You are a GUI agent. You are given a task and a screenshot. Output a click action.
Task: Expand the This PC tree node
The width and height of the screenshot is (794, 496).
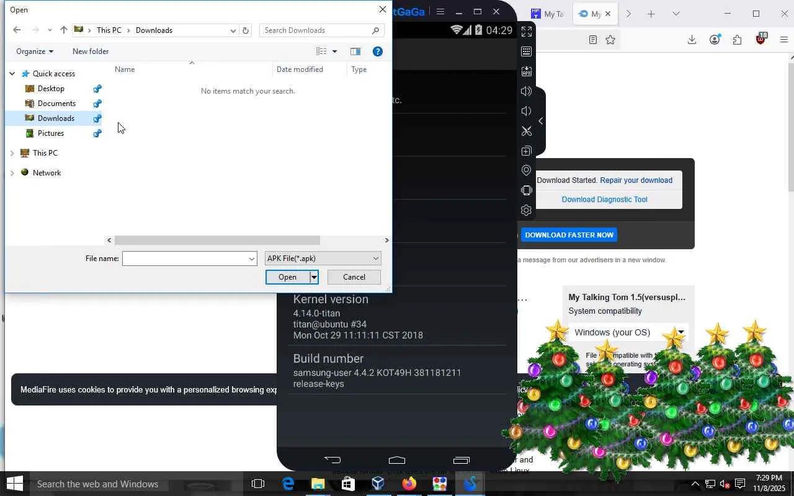12,153
